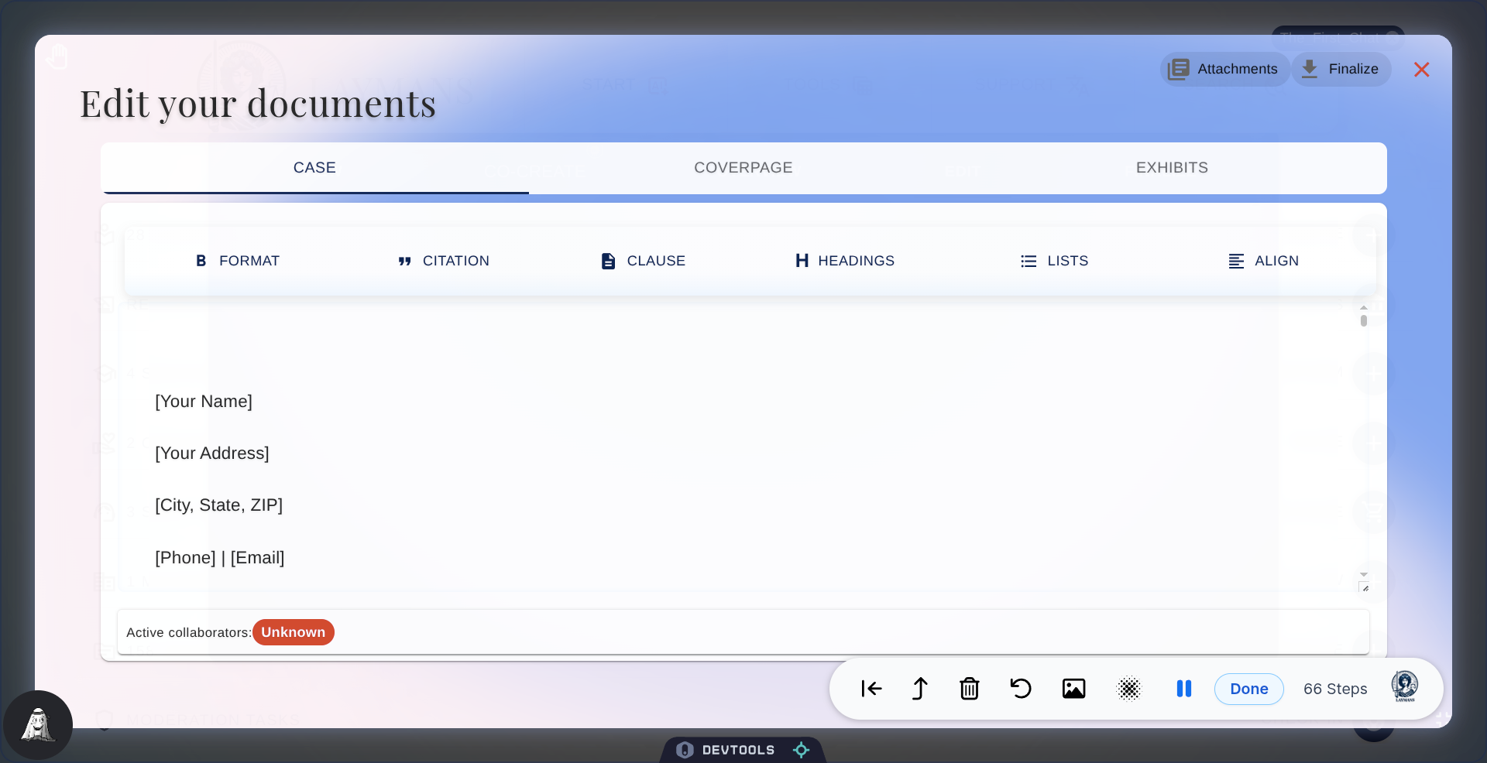The width and height of the screenshot is (1487, 763).
Task: Switch to the CASE tab
Action: (x=314, y=168)
